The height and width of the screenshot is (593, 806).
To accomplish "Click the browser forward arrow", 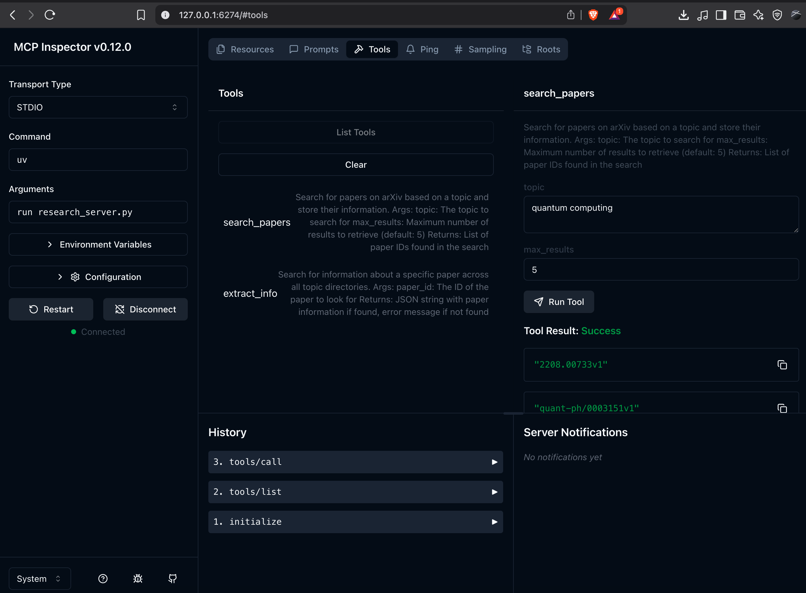I will pyautogui.click(x=31, y=15).
